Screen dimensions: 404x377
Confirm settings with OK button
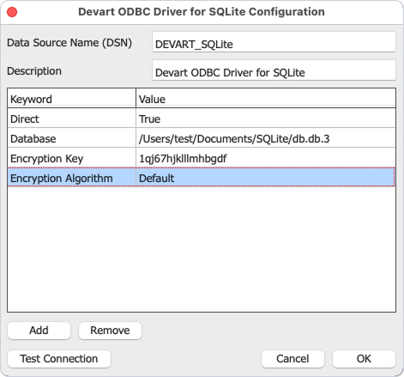click(364, 359)
